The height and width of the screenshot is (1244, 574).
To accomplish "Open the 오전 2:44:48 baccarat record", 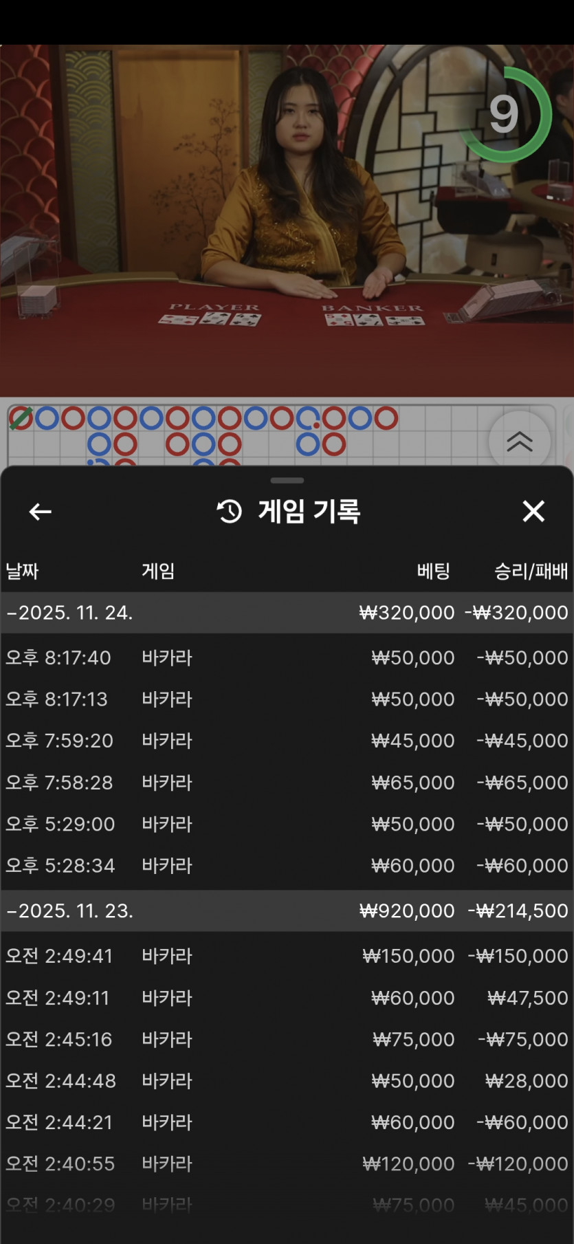I will point(287,1081).
